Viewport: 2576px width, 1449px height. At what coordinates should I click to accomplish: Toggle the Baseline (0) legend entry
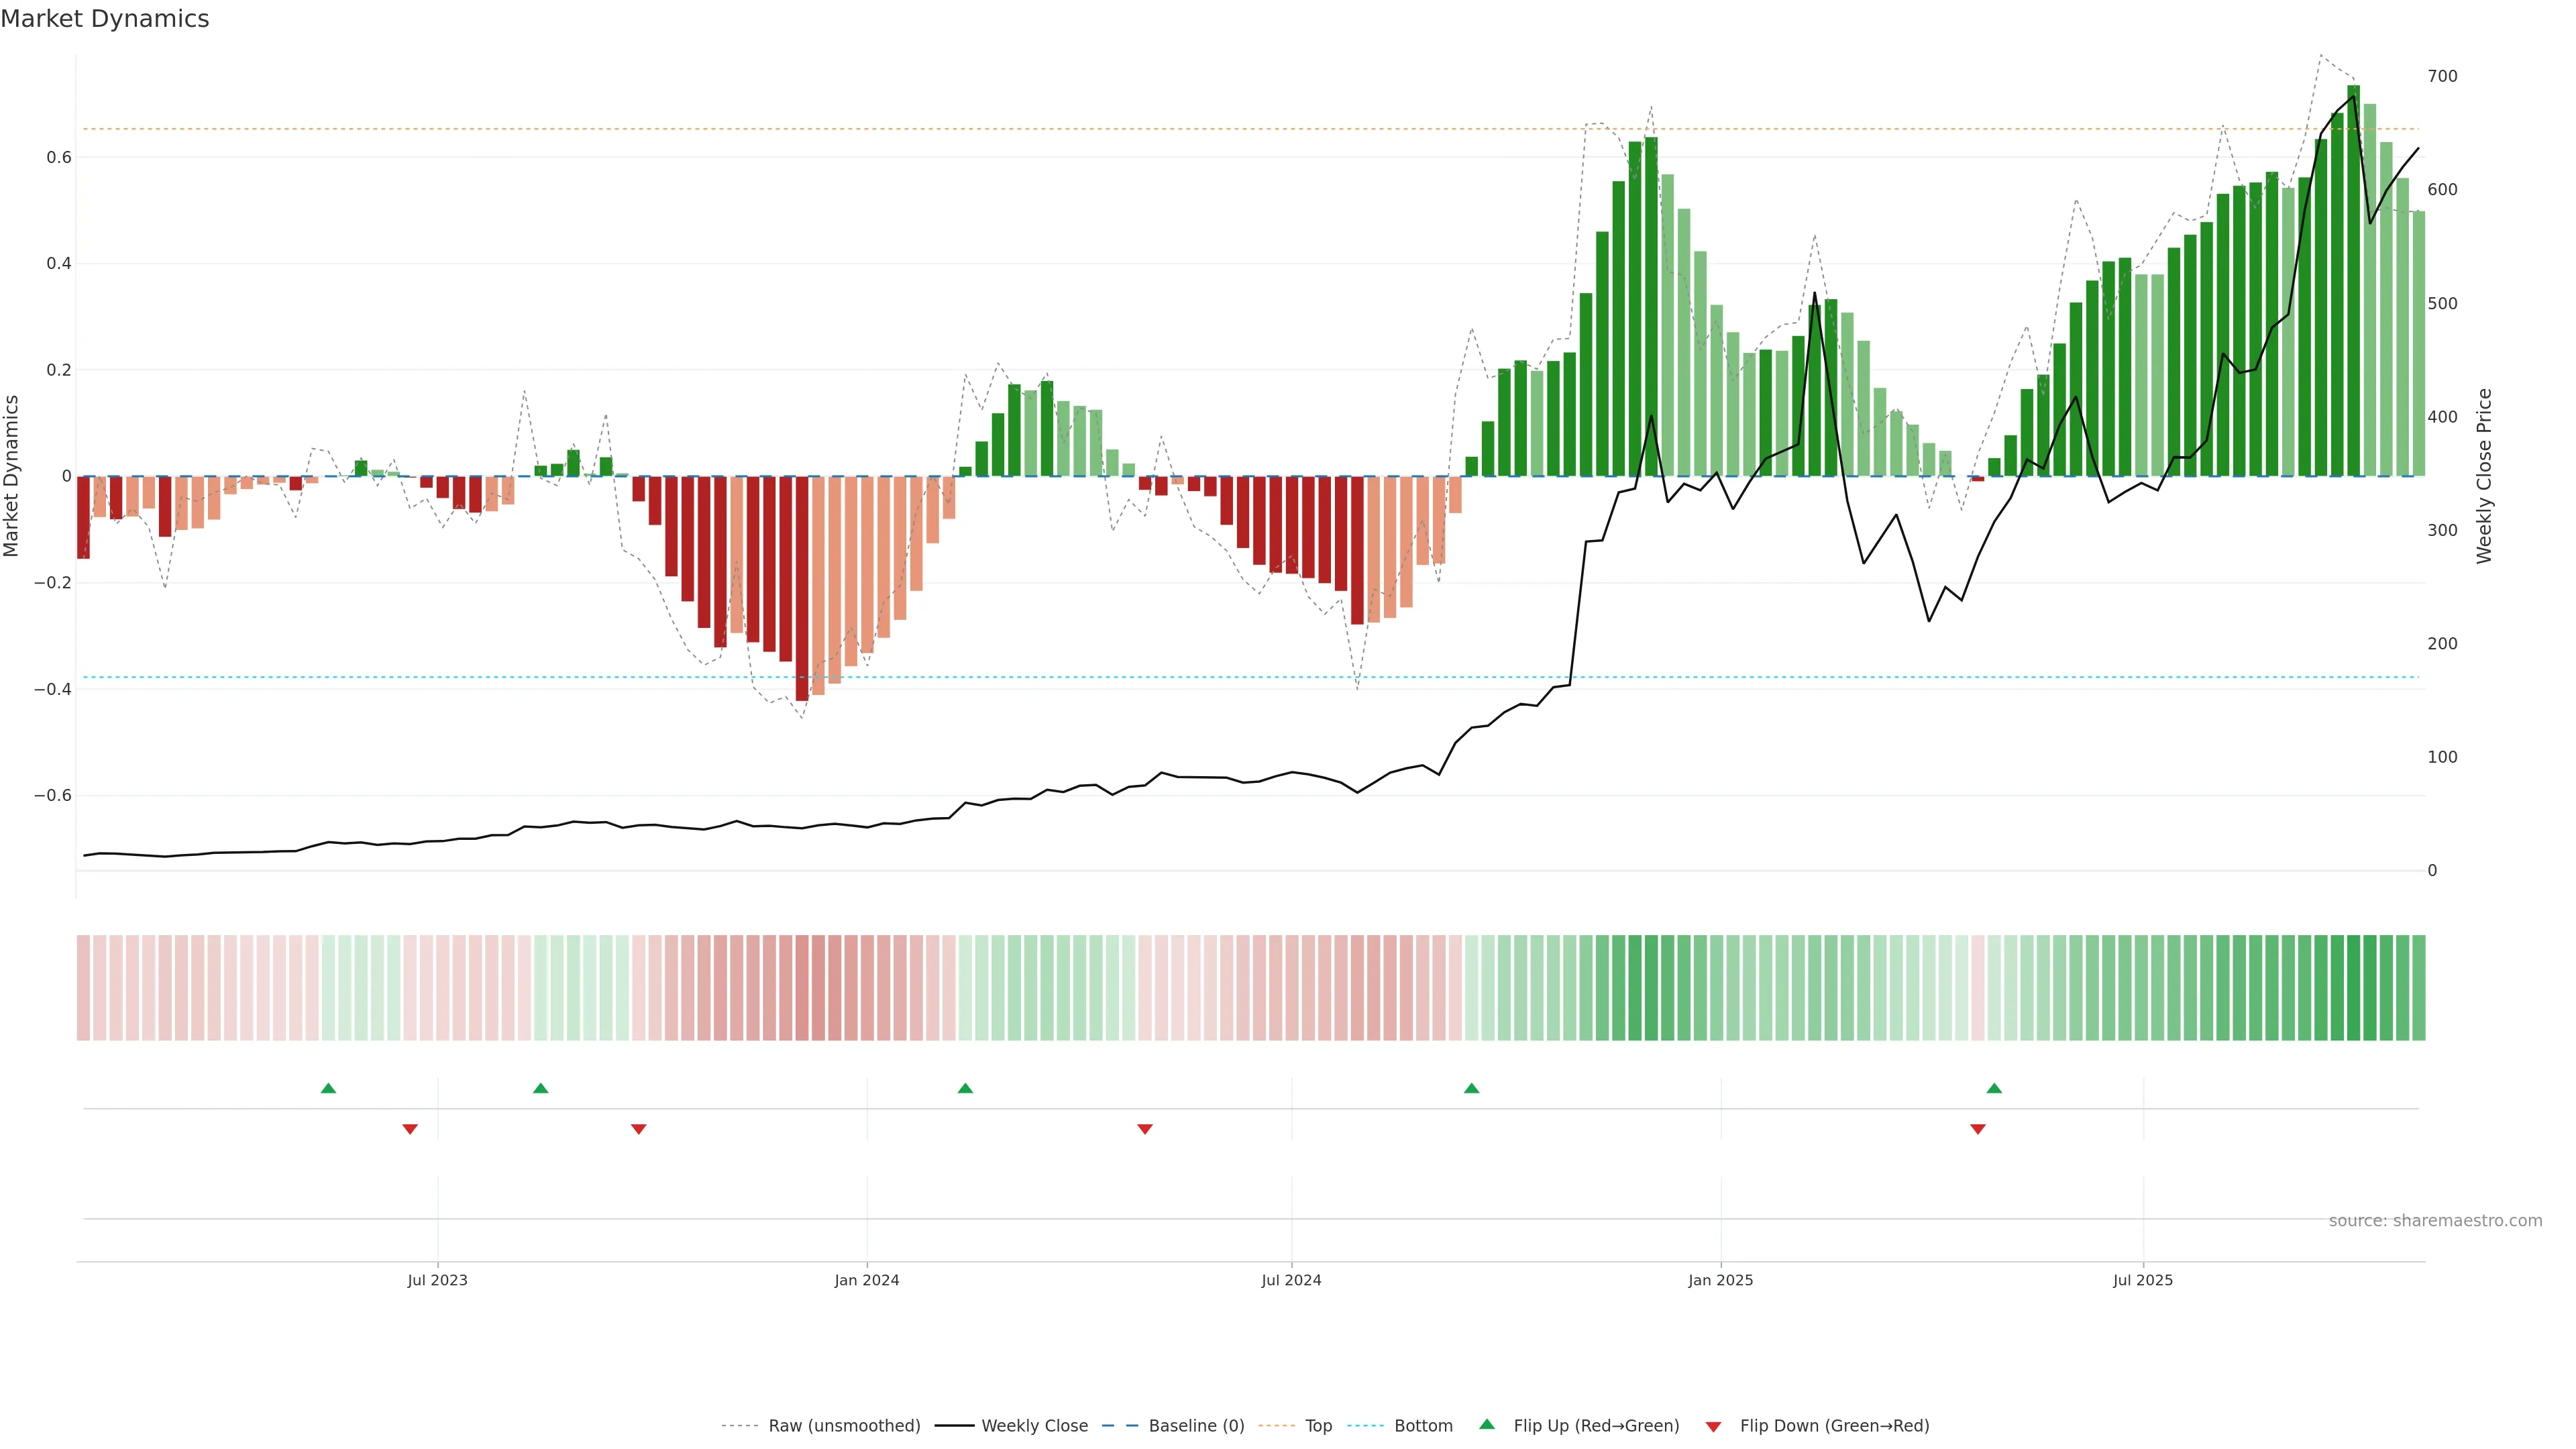pyautogui.click(x=1196, y=1426)
